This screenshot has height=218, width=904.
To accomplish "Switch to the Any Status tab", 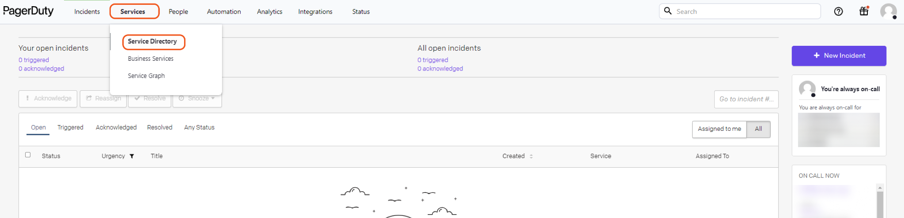I will [x=199, y=127].
